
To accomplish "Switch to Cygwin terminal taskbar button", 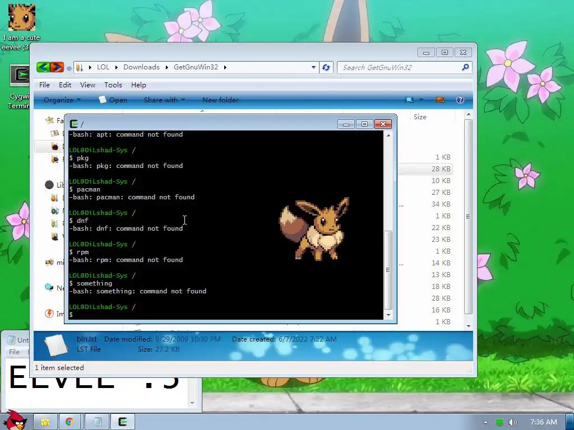I will click(x=123, y=422).
